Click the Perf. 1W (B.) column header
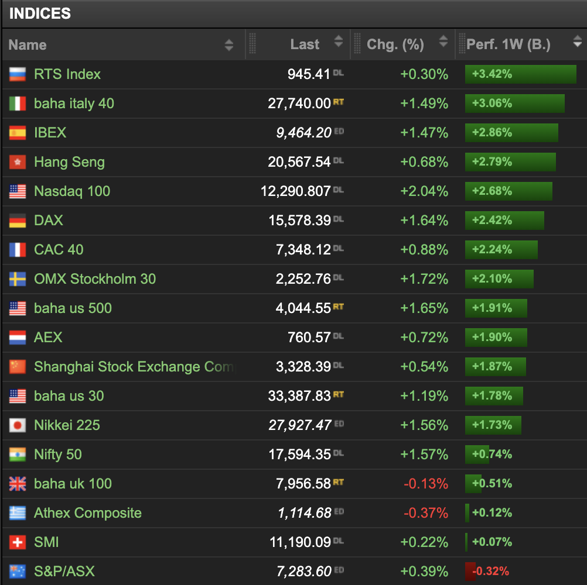 508,45
